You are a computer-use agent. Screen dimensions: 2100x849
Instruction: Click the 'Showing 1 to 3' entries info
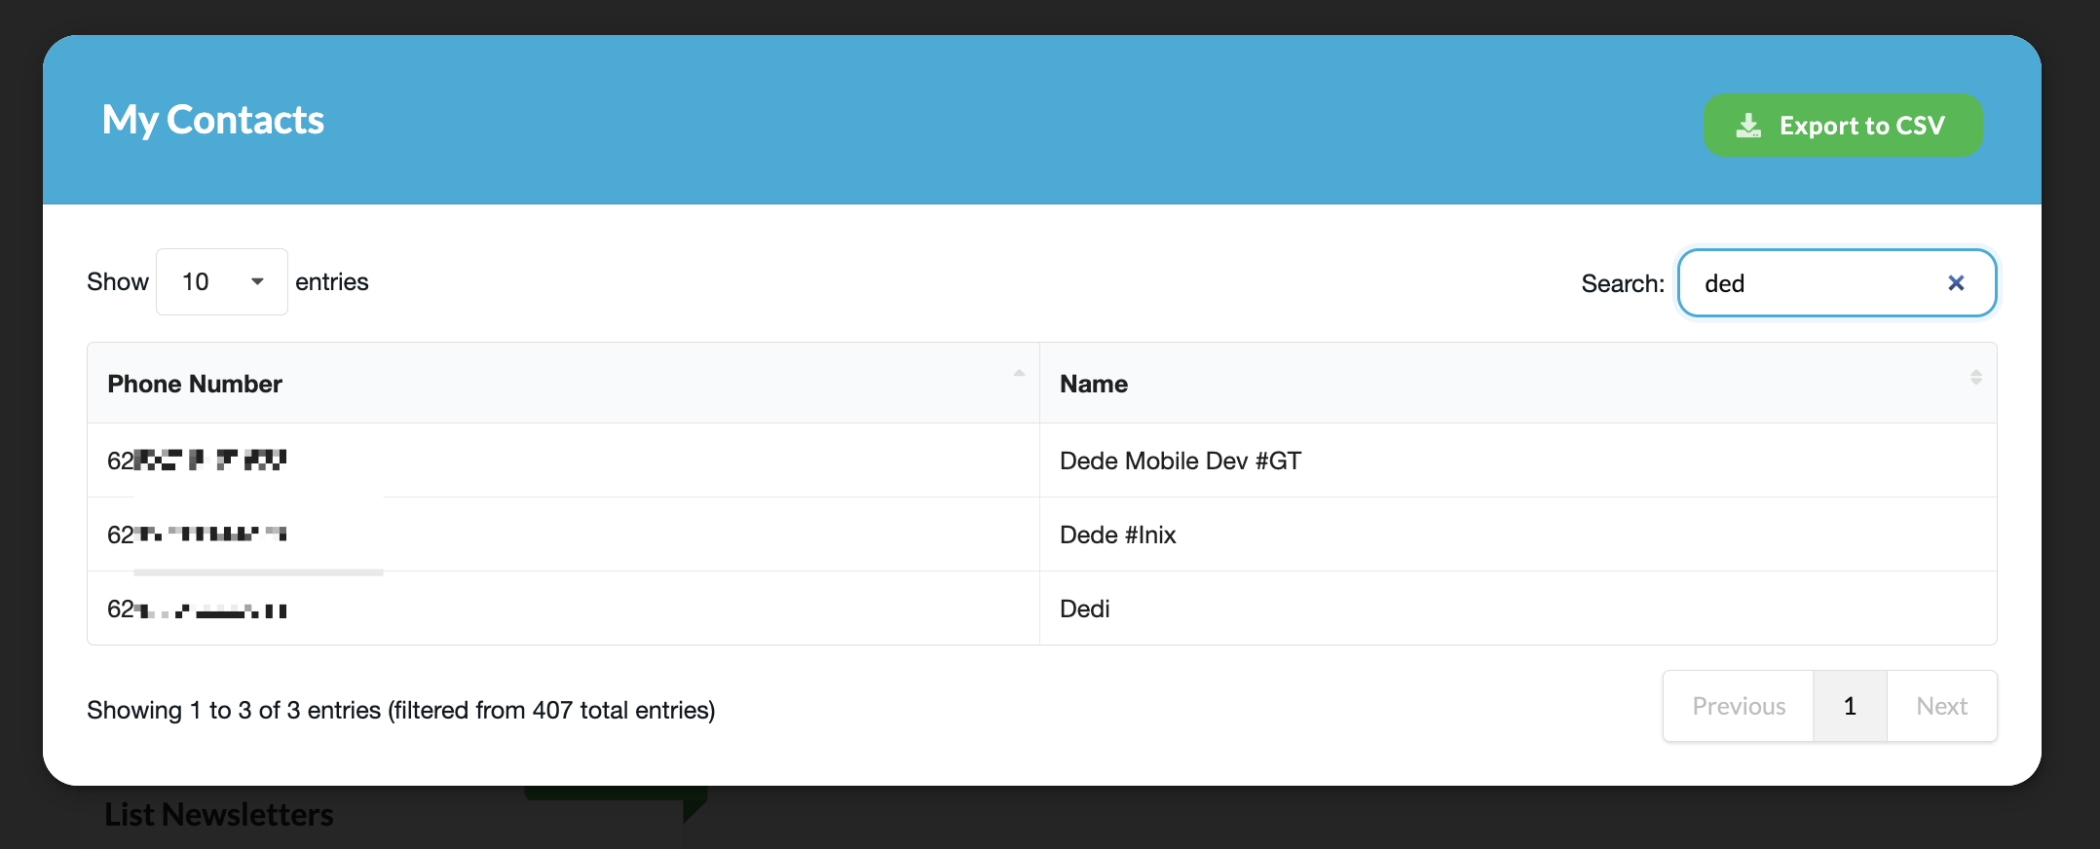tap(400, 710)
